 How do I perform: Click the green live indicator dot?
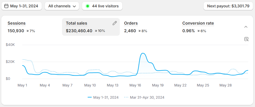pyautogui.click(x=88, y=6)
